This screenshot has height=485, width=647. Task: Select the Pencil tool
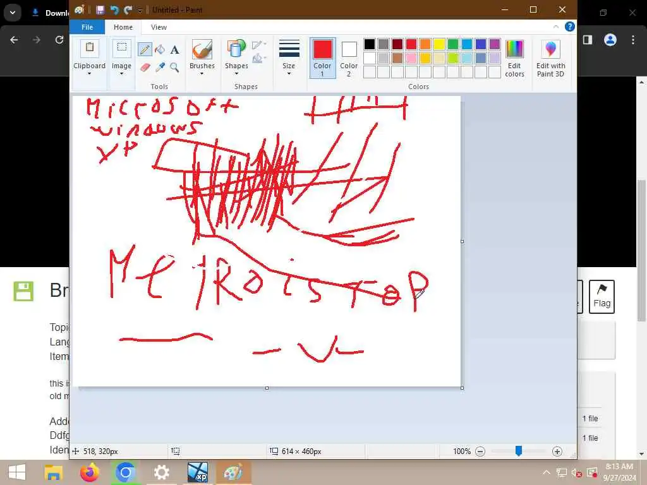145,50
